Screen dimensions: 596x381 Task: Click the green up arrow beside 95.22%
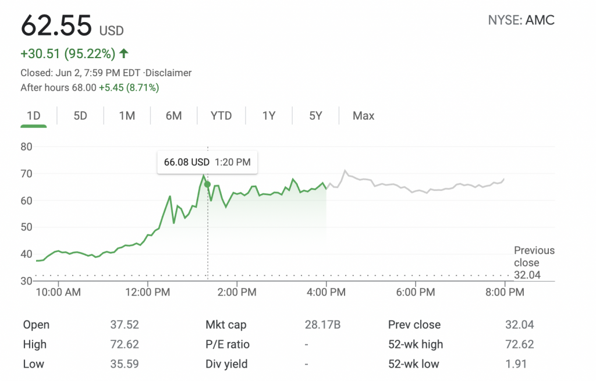124,53
